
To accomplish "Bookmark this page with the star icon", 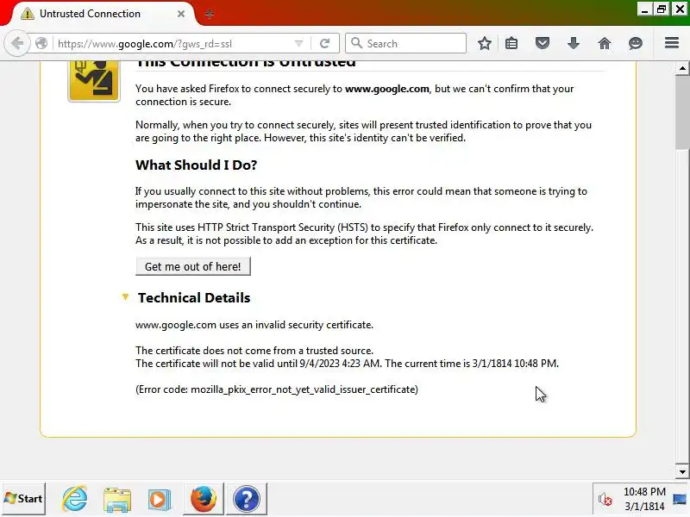I will [x=485, y=43].
